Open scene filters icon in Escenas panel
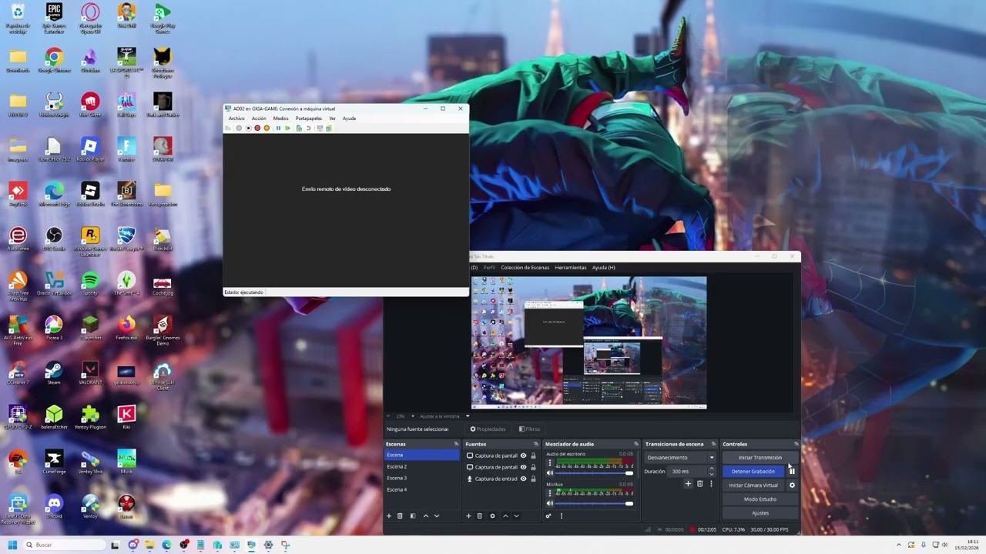 click(x=413, y=516)
